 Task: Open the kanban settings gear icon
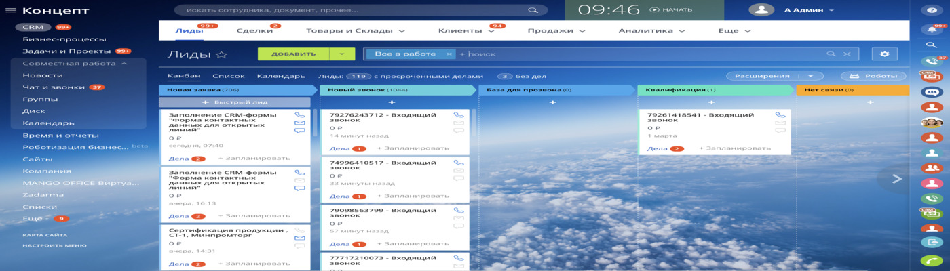tap(884, 54)
